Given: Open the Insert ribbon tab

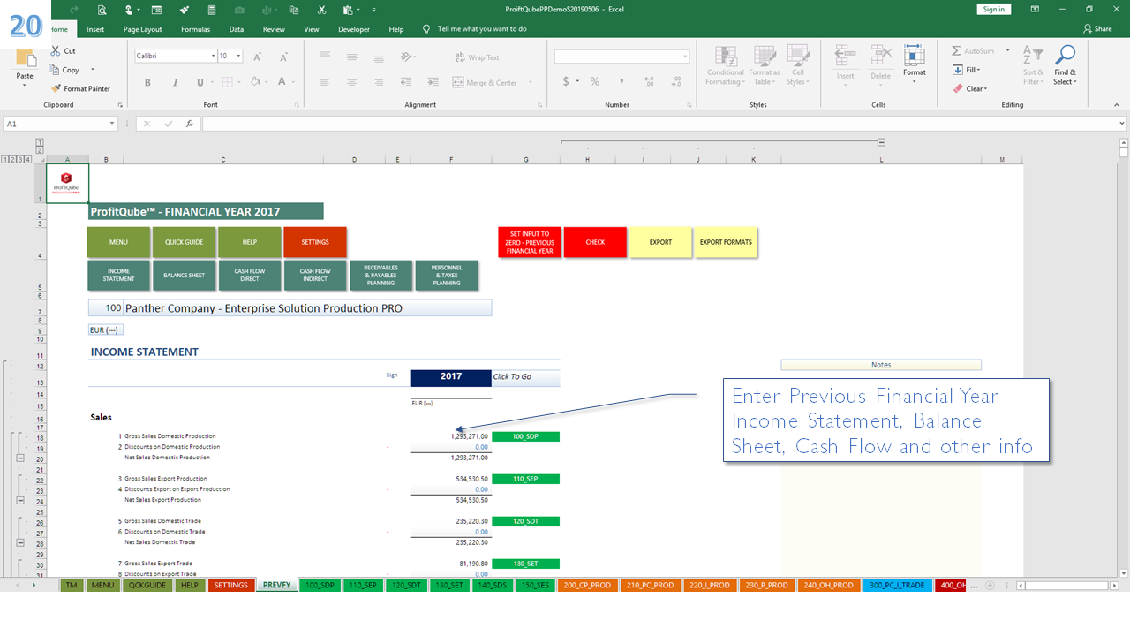Looking at the screenshot, I should click(x=95, y=29).
